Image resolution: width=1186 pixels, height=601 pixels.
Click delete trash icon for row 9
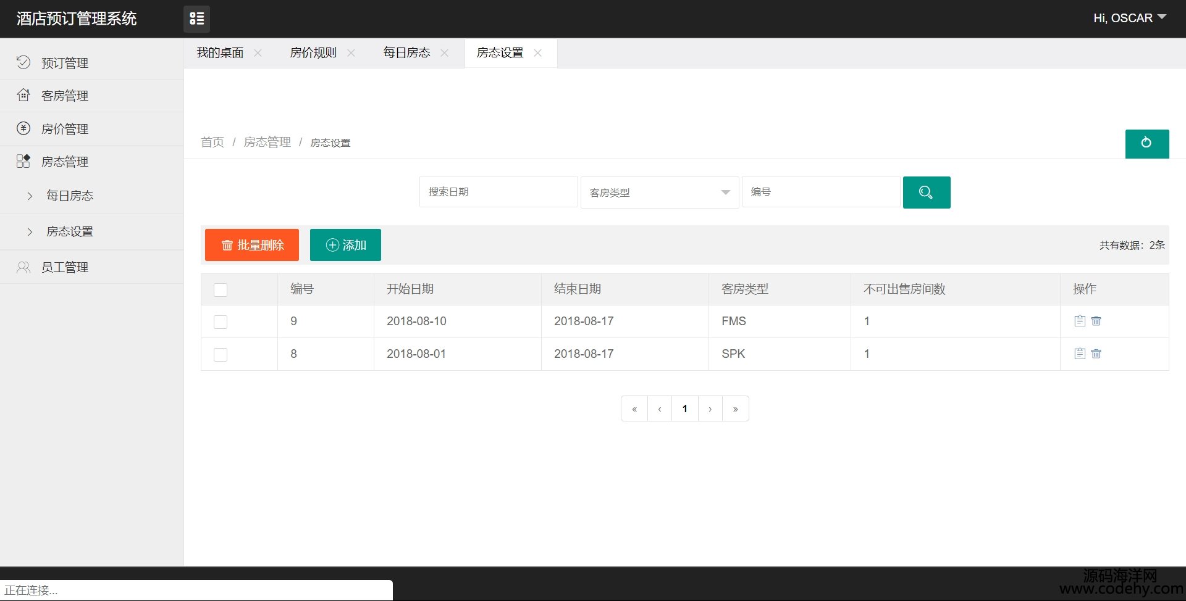coord(1096,321)
